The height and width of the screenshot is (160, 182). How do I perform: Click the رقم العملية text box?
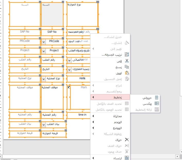[x=52, y=115]
